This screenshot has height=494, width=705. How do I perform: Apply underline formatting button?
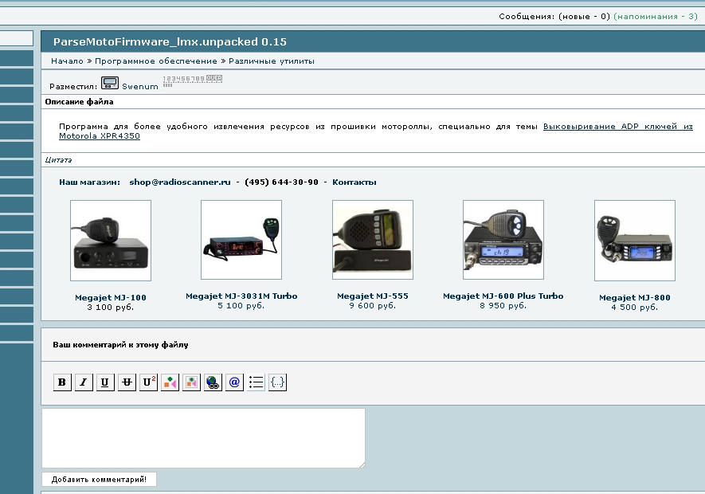(105, 382)
